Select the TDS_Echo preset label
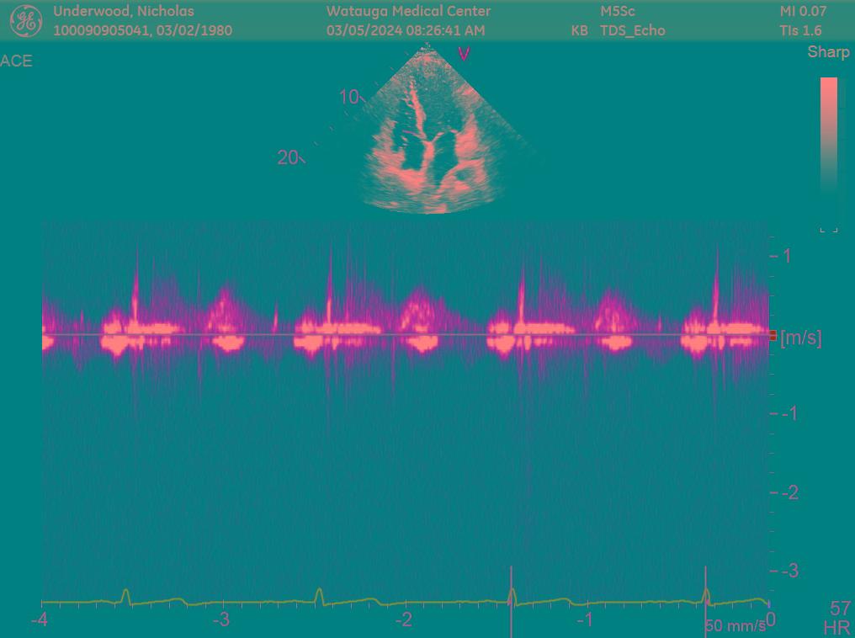Viewport: 855px width, 638px height. (632, 30)
